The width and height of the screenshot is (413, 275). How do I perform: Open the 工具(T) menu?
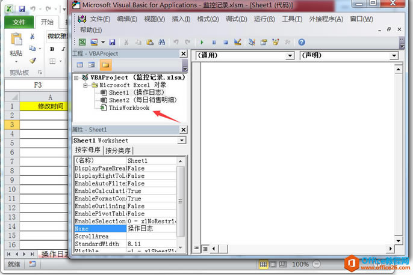292,19
